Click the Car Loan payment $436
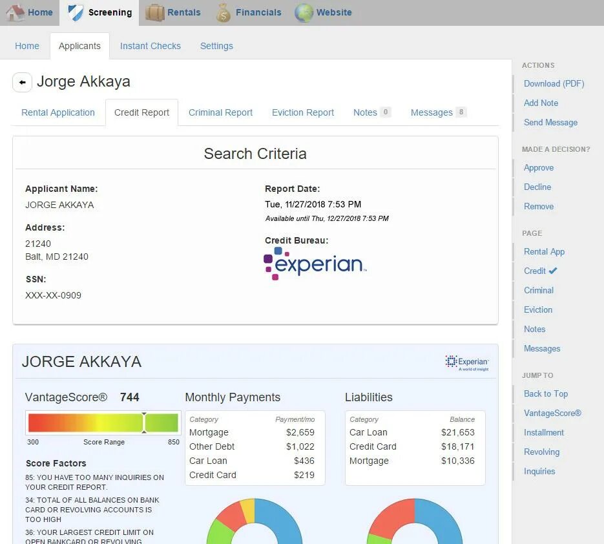The height and width of the screenshot is (544, 604). 304,461
